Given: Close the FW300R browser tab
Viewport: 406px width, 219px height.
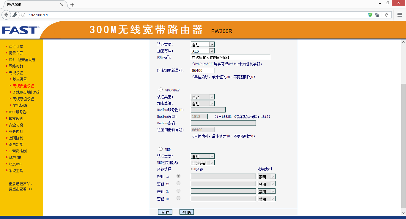Looking at the screenshot, I should 62,5.
